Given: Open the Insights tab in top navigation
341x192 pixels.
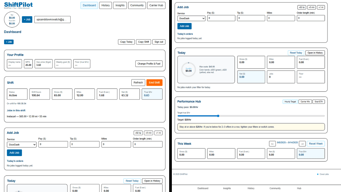Looking at the screenshot, I should click(x=120, y=5).
